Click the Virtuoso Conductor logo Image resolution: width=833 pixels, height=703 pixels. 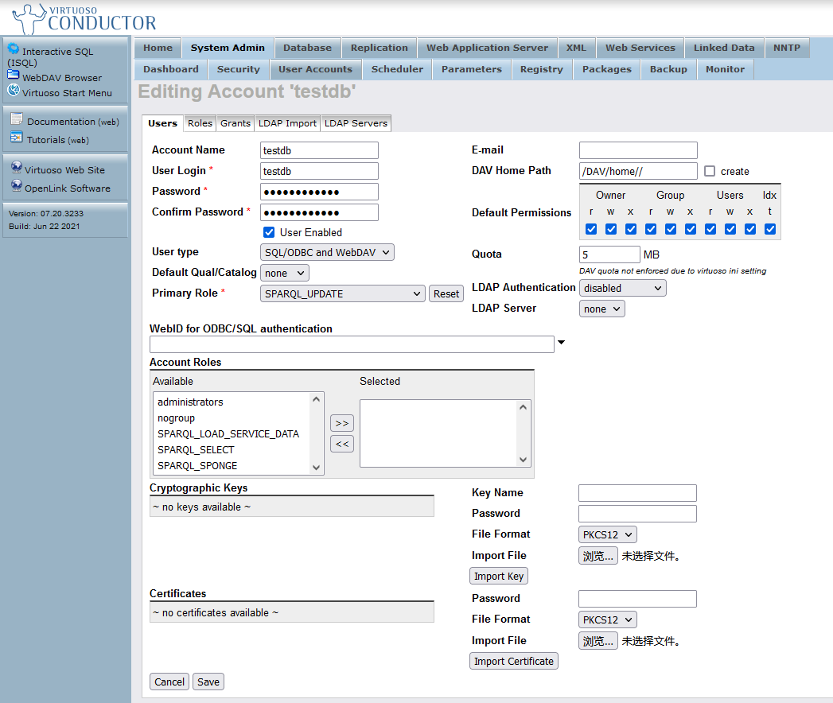pyautogui.click(x=80, y=17)
